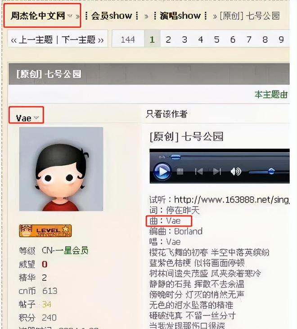Adjust the player volume slider knob
This screenshot has width=297, height=329.
(x=271, y=171)
